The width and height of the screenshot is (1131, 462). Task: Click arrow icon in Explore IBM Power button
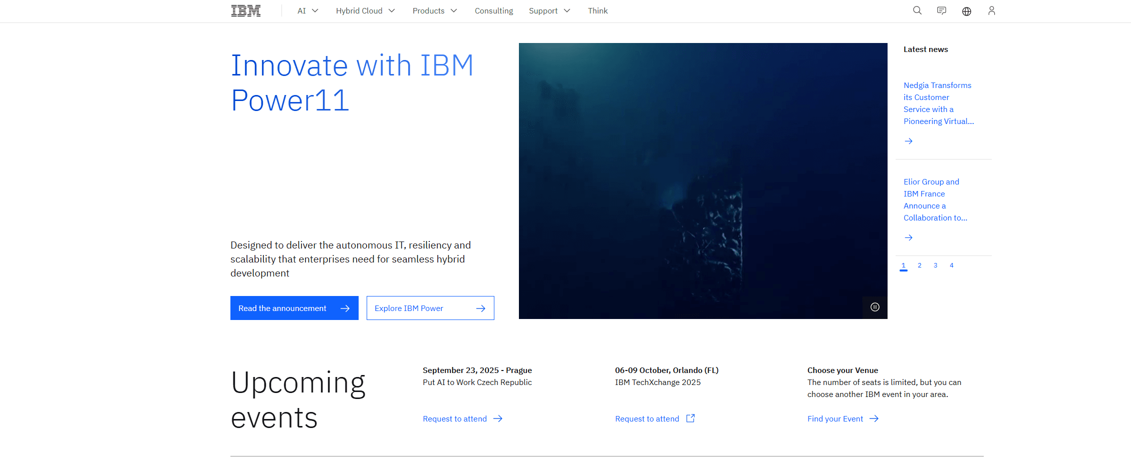click(481, 308)
